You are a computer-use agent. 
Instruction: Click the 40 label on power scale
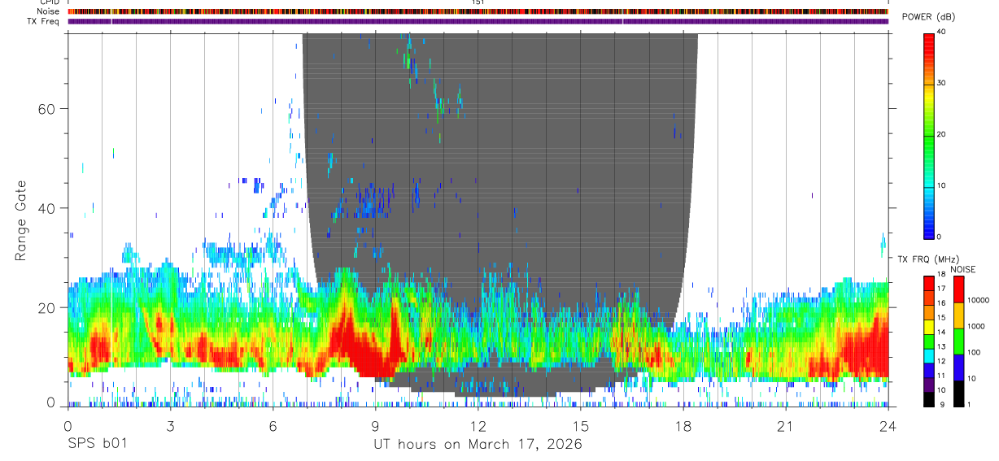[942, 33]
